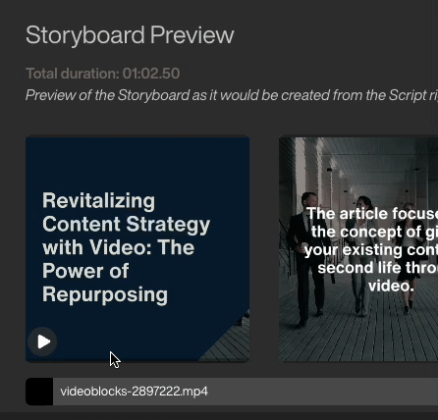Select the business people walking scene thumbnail
Screen dimensions: 438x420
[x=358, y=249]
